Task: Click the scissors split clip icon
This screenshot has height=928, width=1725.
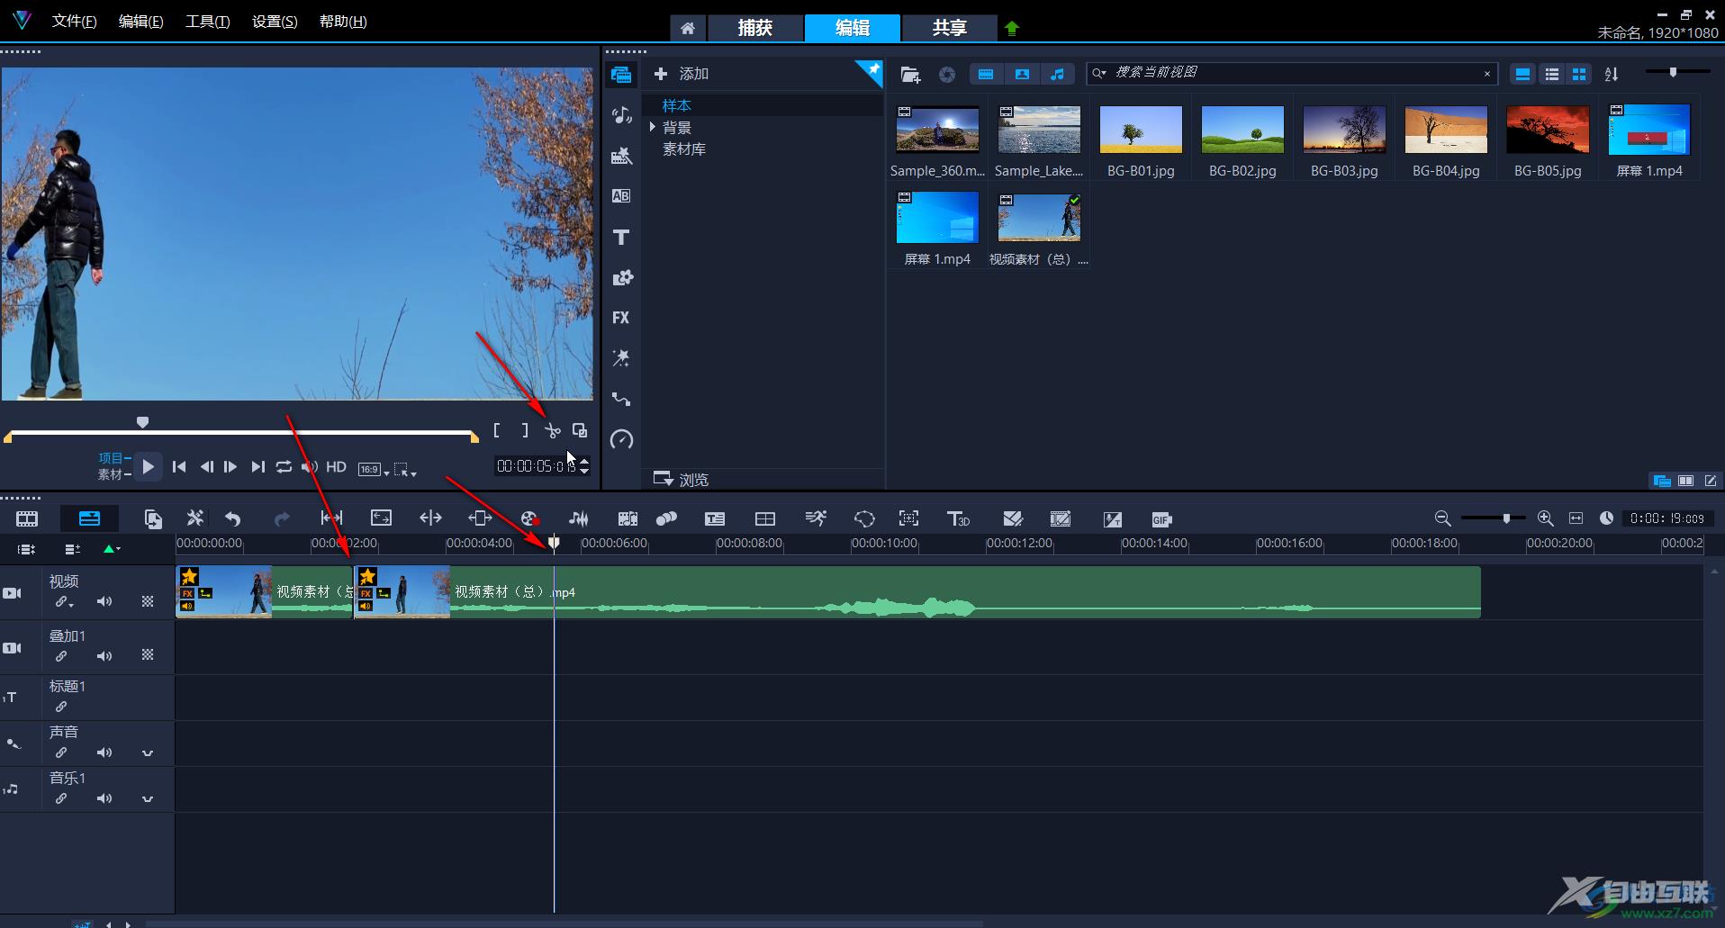Action: pyautogui.click(x=552, y=431)
